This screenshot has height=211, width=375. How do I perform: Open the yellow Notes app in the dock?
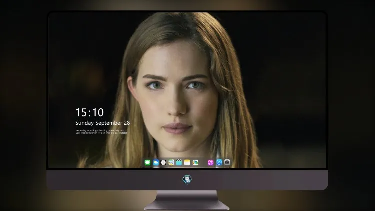[x=187, y=162]
